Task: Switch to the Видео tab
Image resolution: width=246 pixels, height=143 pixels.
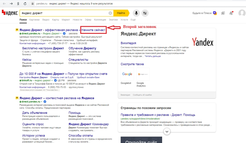Action: pyautogui.click(x=46, y=20)
